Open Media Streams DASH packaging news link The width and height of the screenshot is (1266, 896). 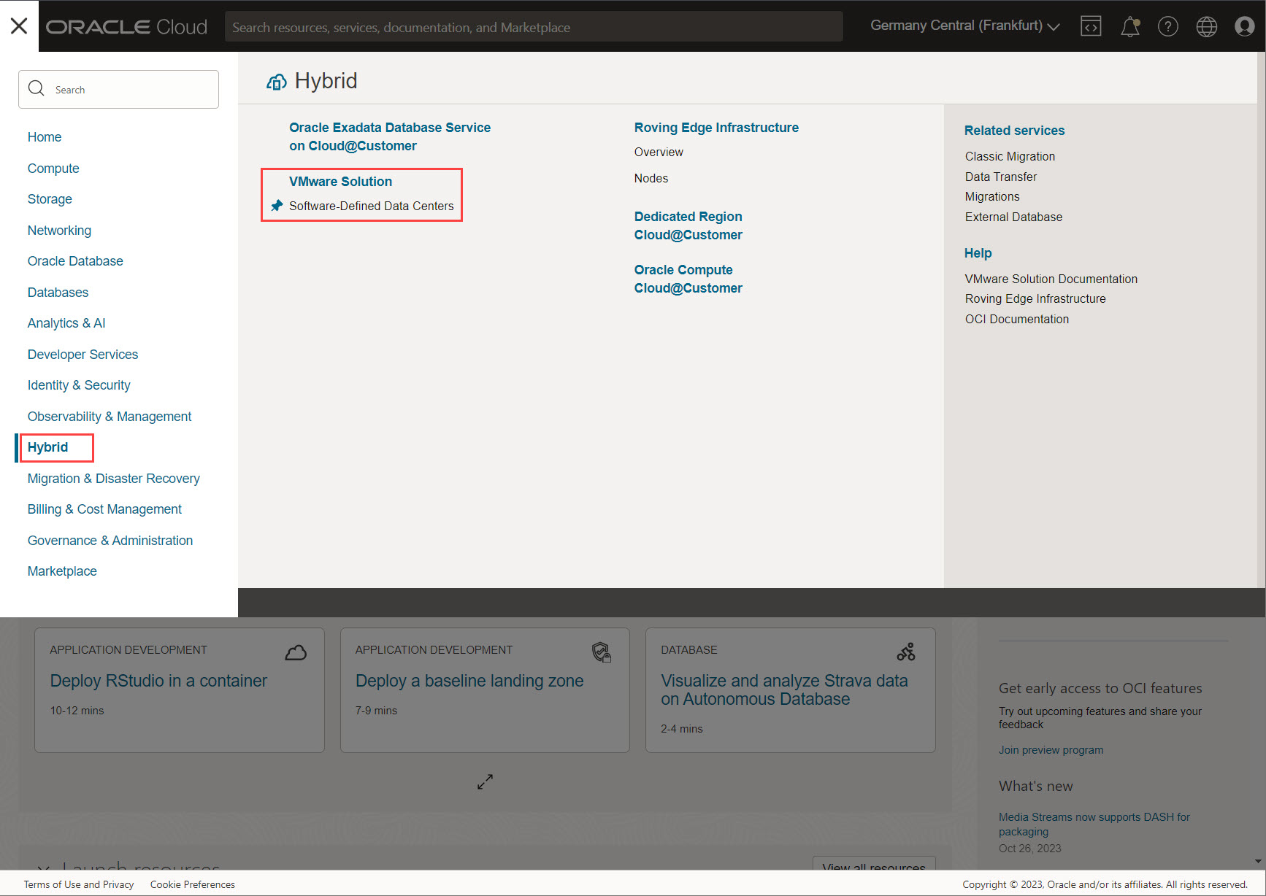pyautogui.click(x=1094, y=824)
